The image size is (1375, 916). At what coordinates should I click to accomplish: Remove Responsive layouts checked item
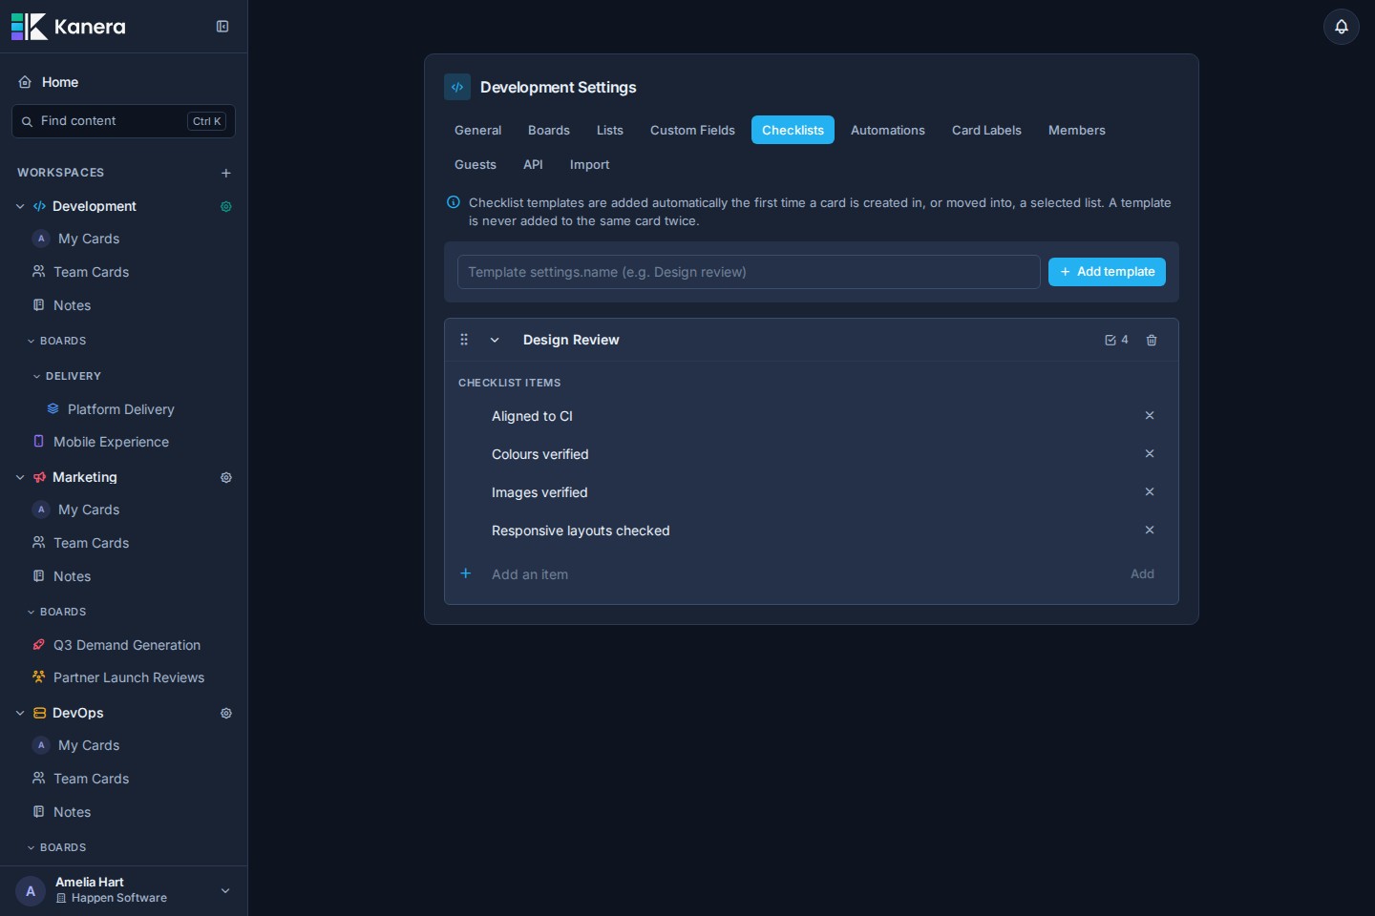pyautogui.click(x=1150, y=530)
